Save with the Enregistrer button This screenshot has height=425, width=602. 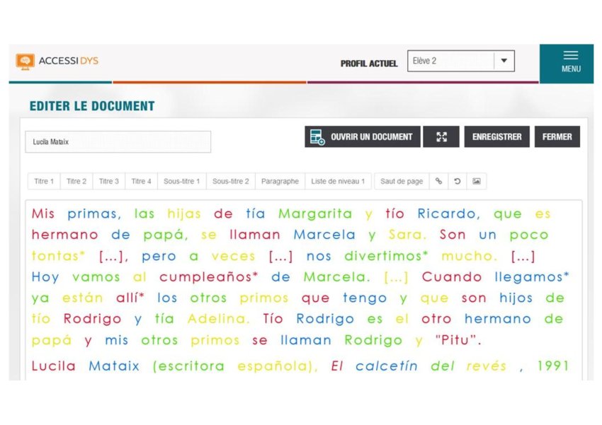pyautogui.click(x=496, y=137)
